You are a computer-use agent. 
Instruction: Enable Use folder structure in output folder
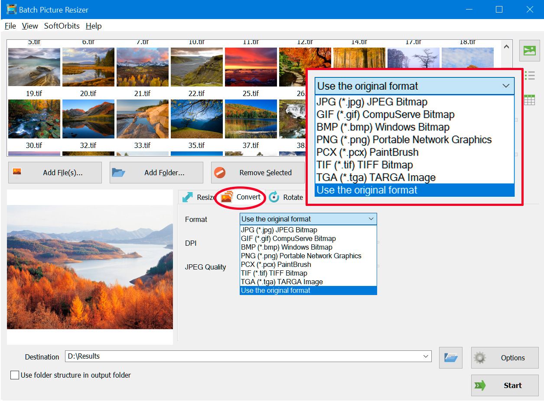[x=15, y=375]
